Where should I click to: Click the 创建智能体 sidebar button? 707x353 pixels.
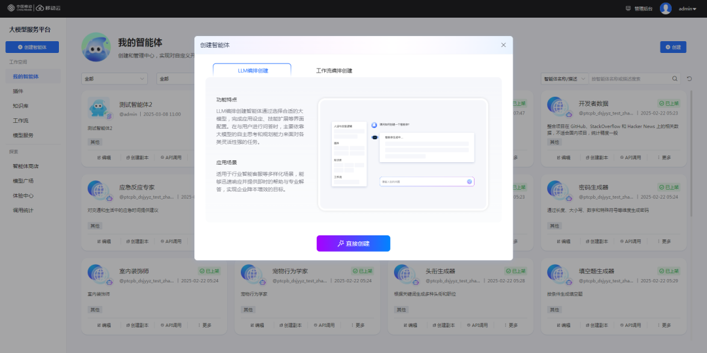(32, 47)
